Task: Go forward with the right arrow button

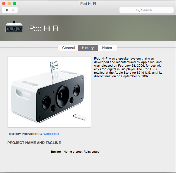Action: pyautogui.click(x=14, y=10)
